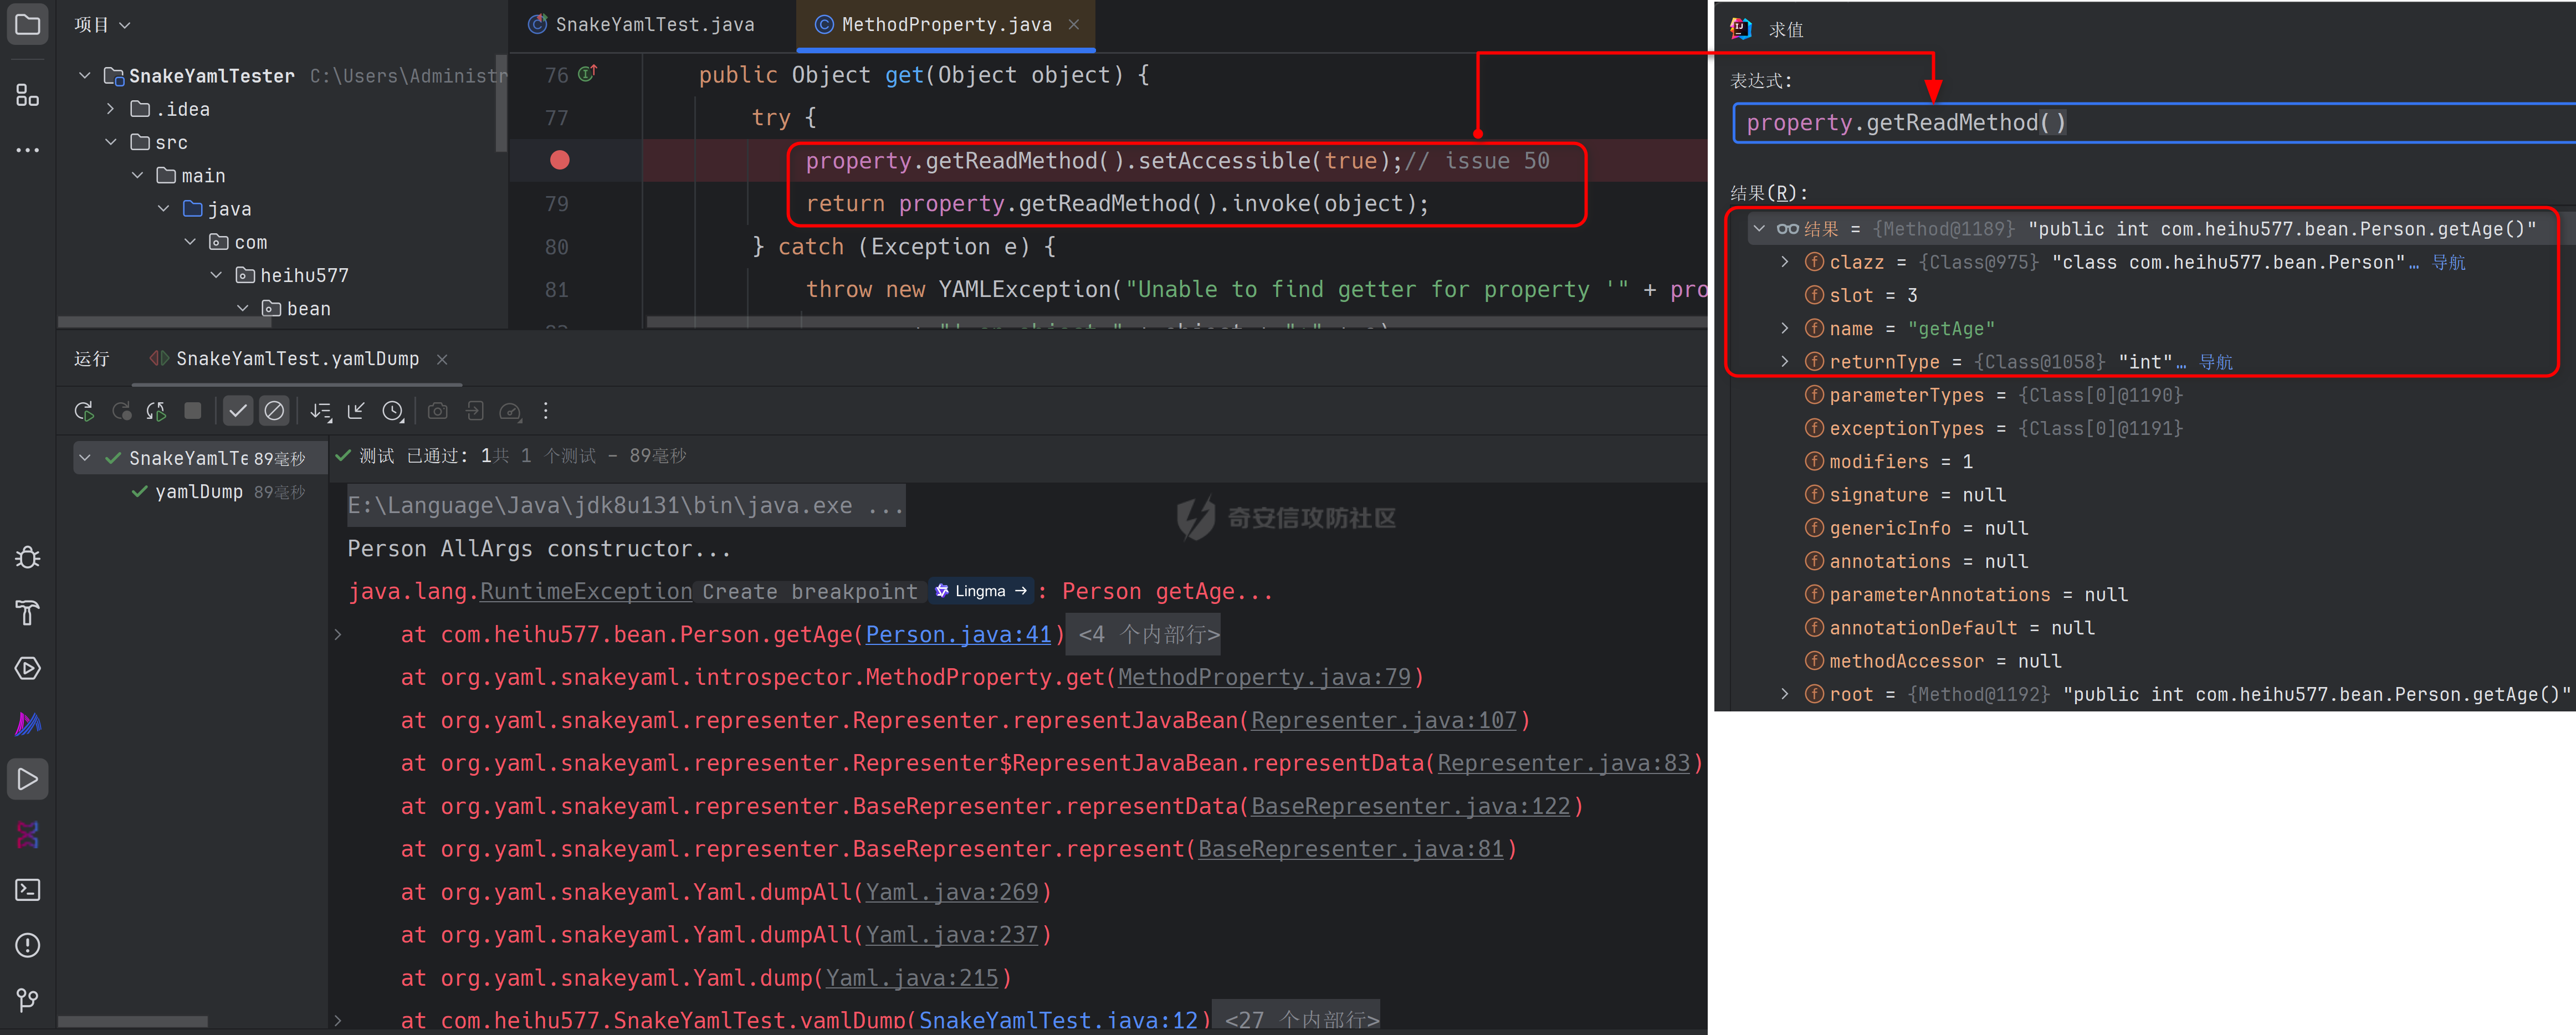Click the expression input field property.getReadMethod()
2576x1035 pixels.
[x=2154, y=122]
